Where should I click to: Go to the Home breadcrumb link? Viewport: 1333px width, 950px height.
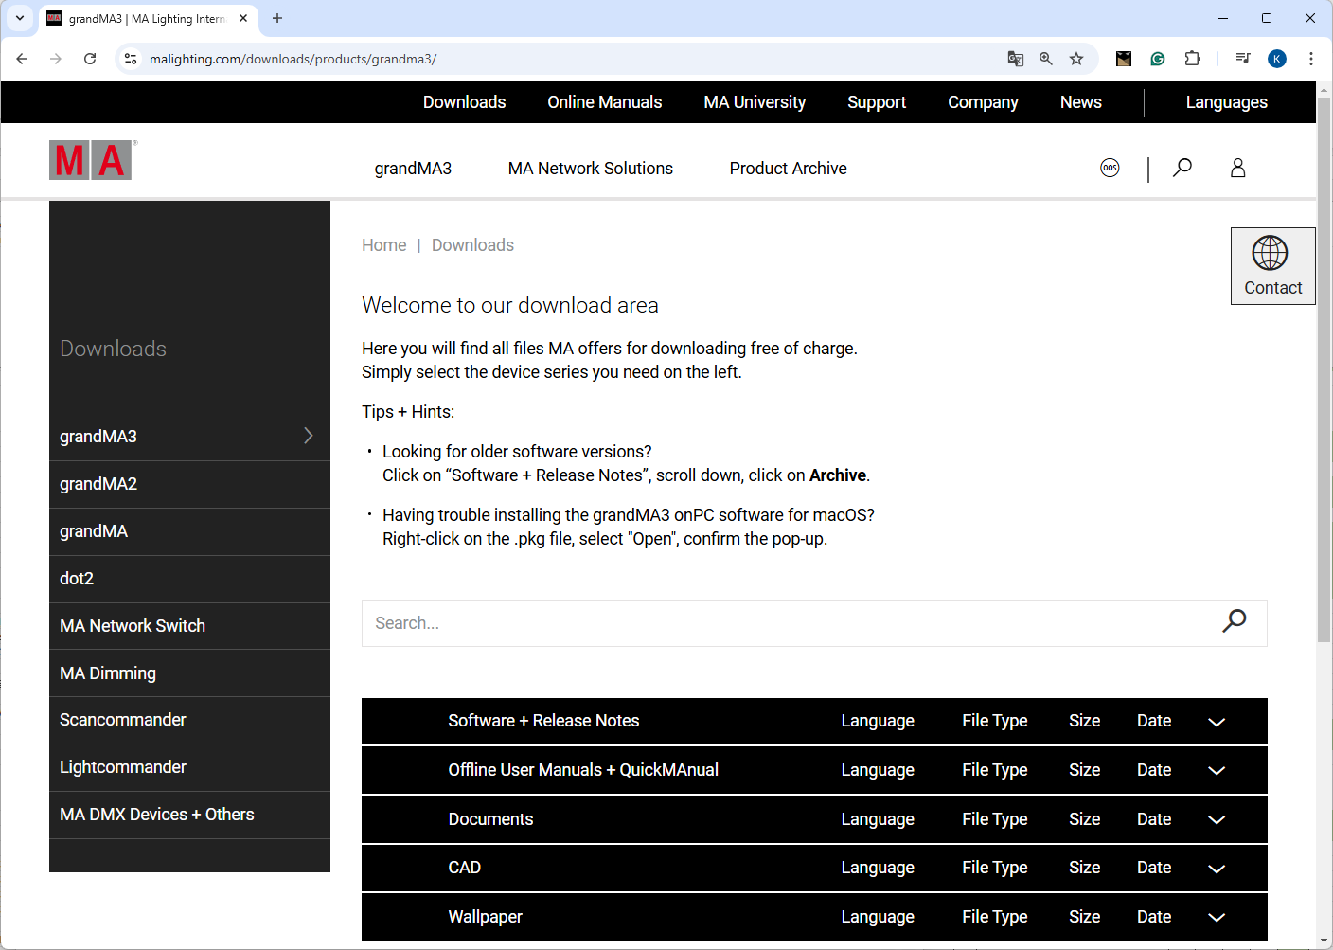tap(383, 245)
